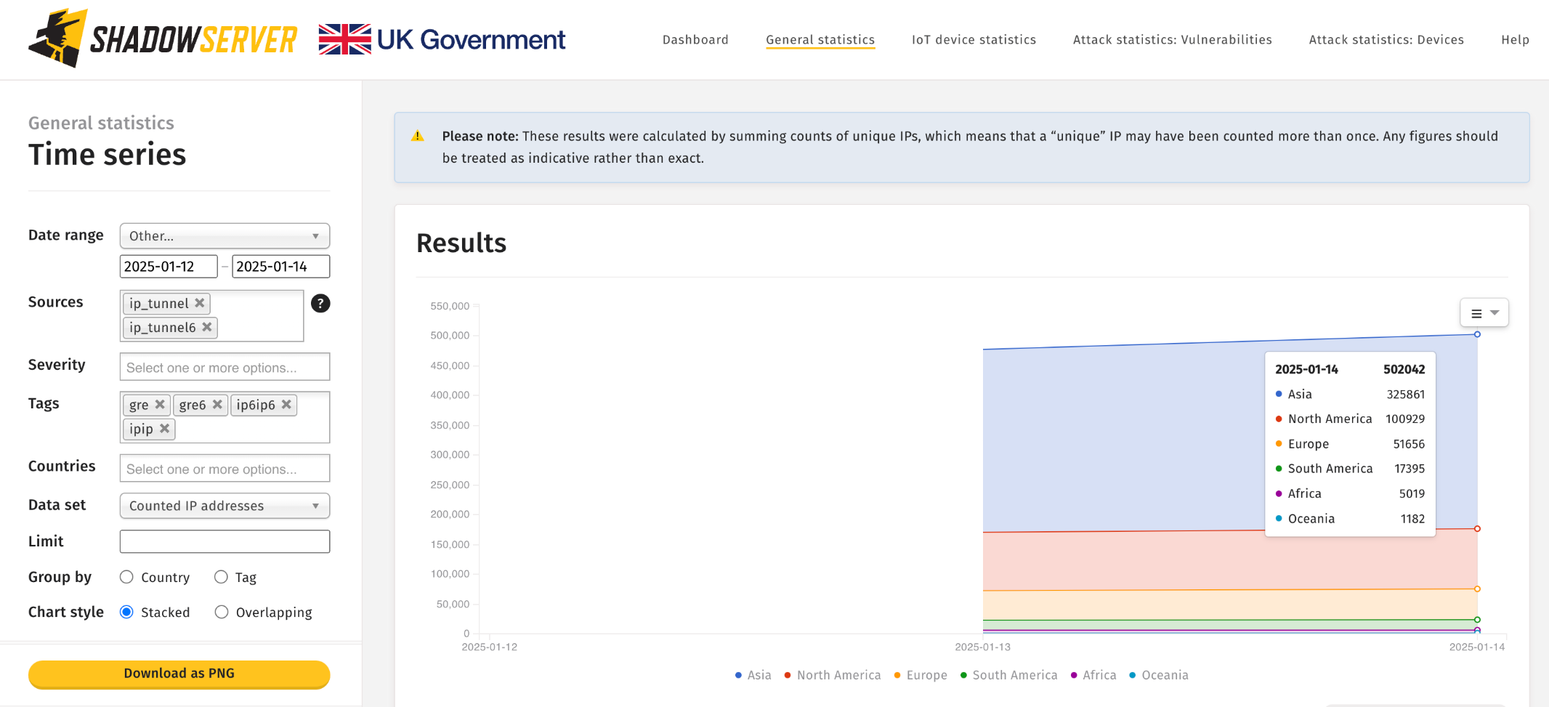Remove the ip_tunnel6 source tag
This screenshot has height=707, width=1549.
(x=208, y=328)
